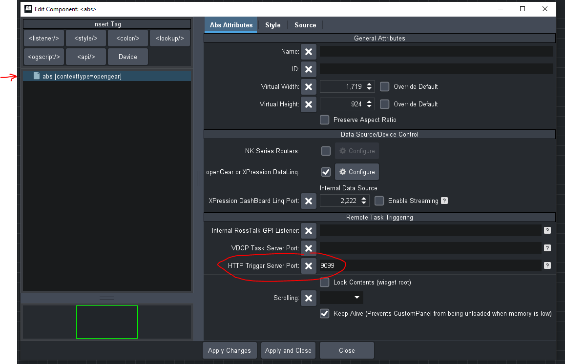Insert a <lookup/> tag
The width and height of the screenshot is (565, 364).
pos(170,38)
